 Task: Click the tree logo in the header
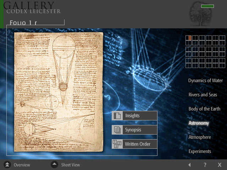click(200, 14)
